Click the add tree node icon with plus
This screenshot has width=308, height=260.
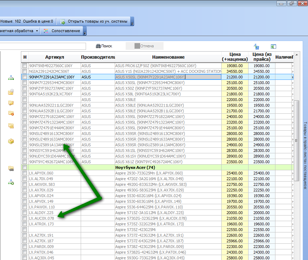[x=11, y=182]
